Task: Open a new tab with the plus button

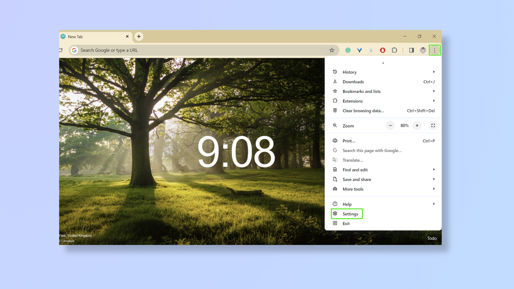Action: point(138,36)
